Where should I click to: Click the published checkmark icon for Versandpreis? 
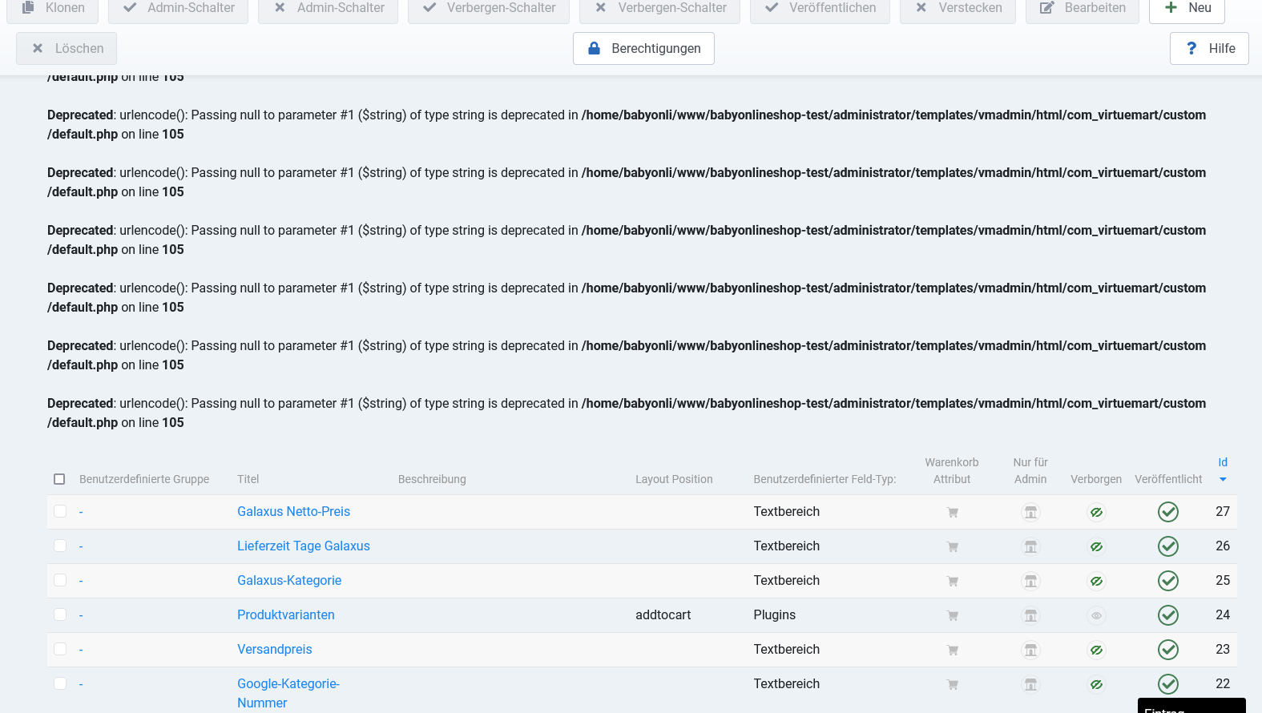[x=1167, y=650]
